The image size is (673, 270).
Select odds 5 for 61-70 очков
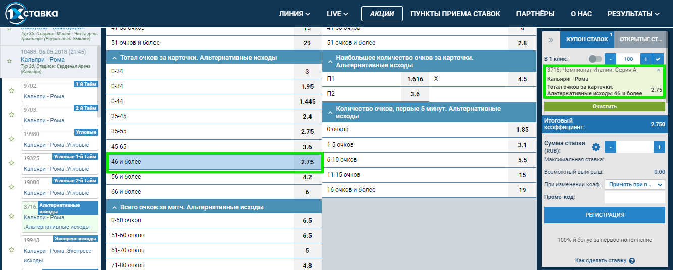[307, 250]
